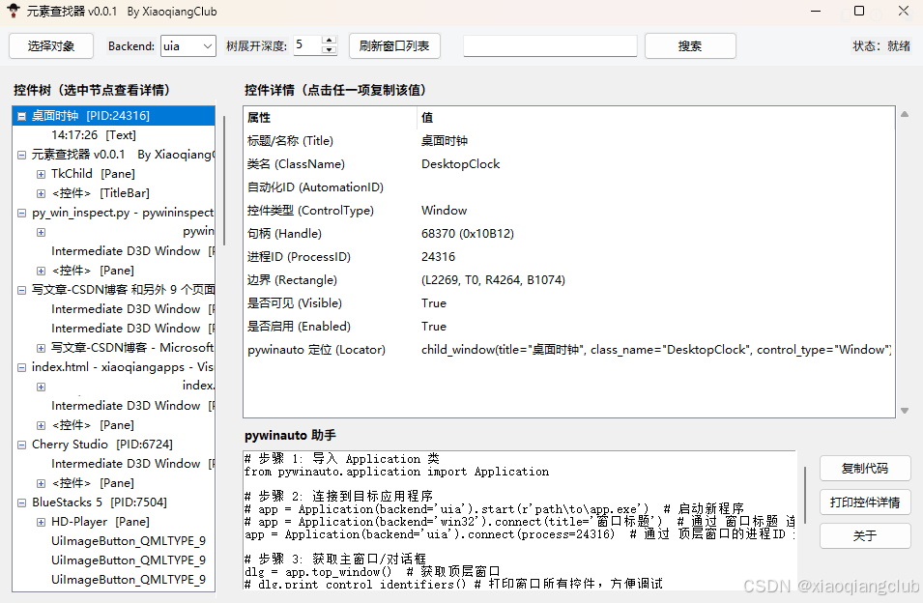This screenshot has height=603, width=923.
Task: Maximize the 元素查找器 window
Action: click(859, 11)
